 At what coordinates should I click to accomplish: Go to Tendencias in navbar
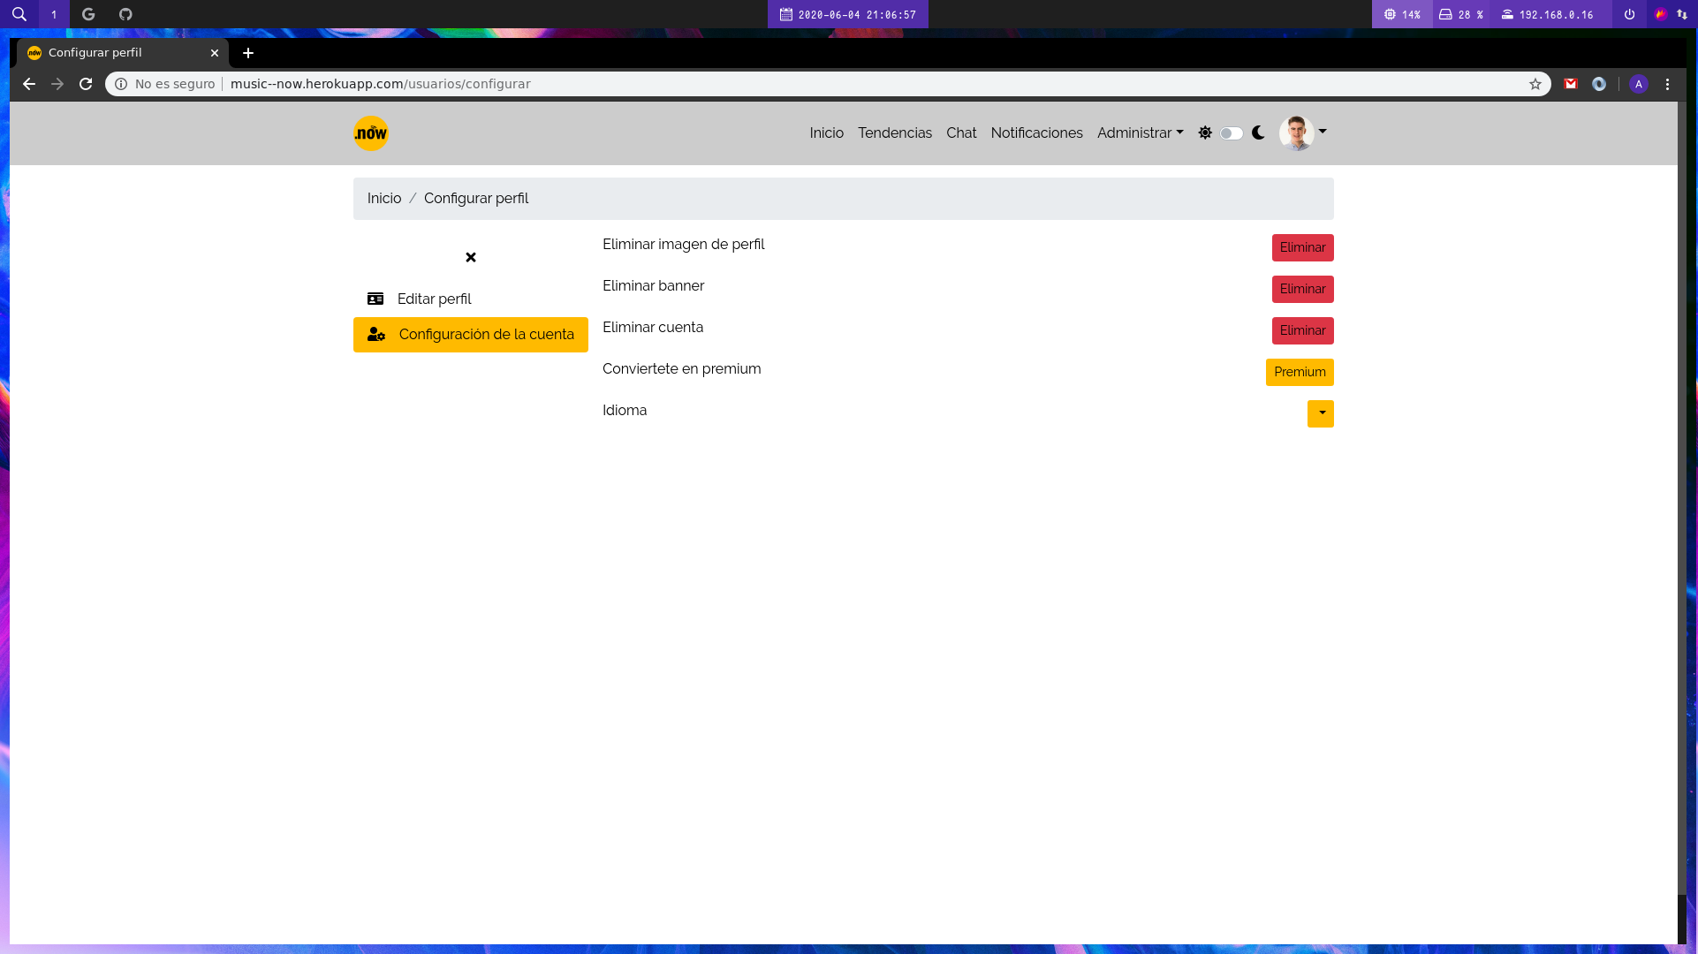(895, 132)
